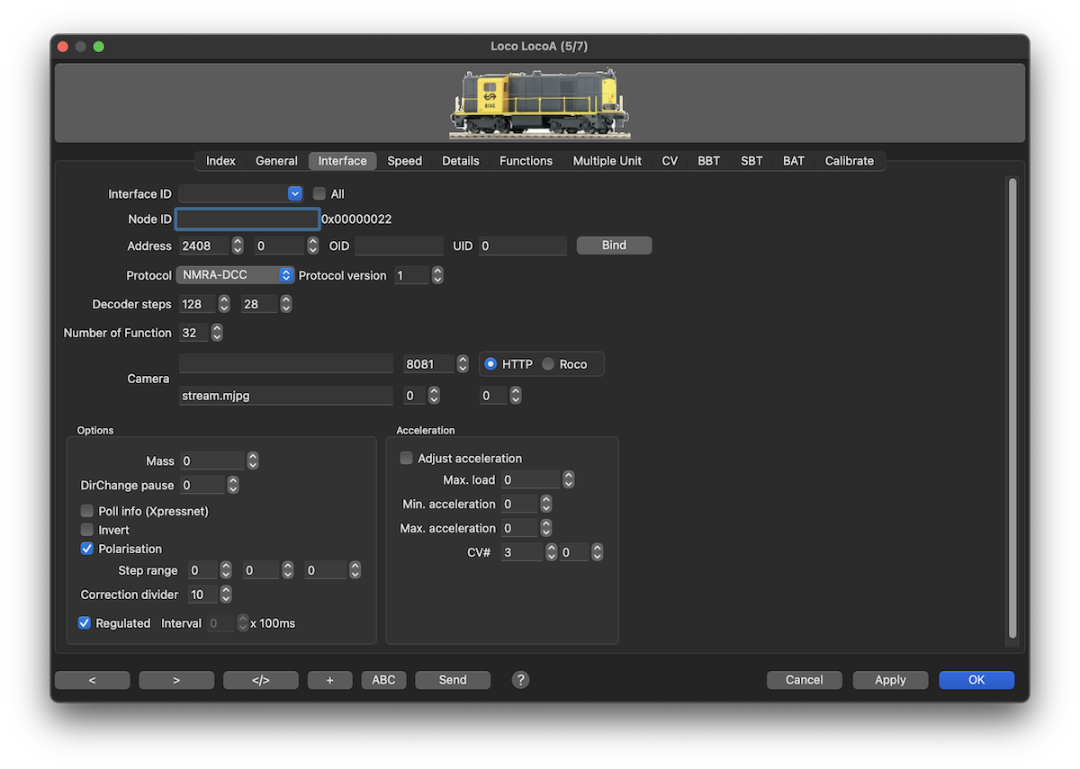Switch to the Functions tab

[x=526, y=161]
